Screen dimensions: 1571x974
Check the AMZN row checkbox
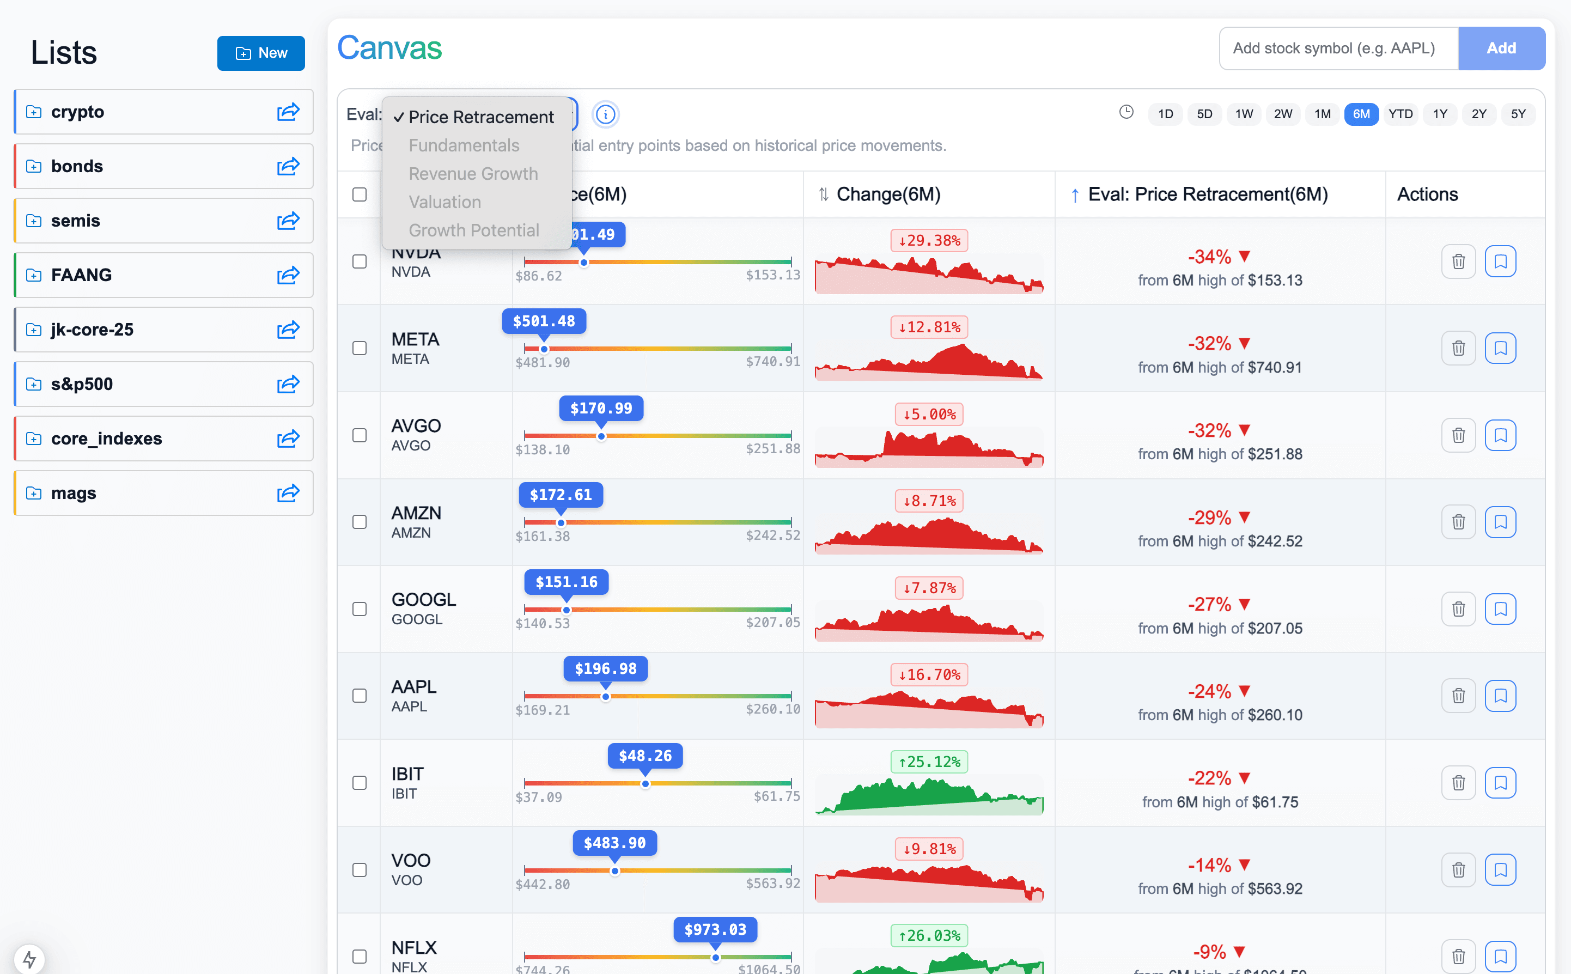360,522
